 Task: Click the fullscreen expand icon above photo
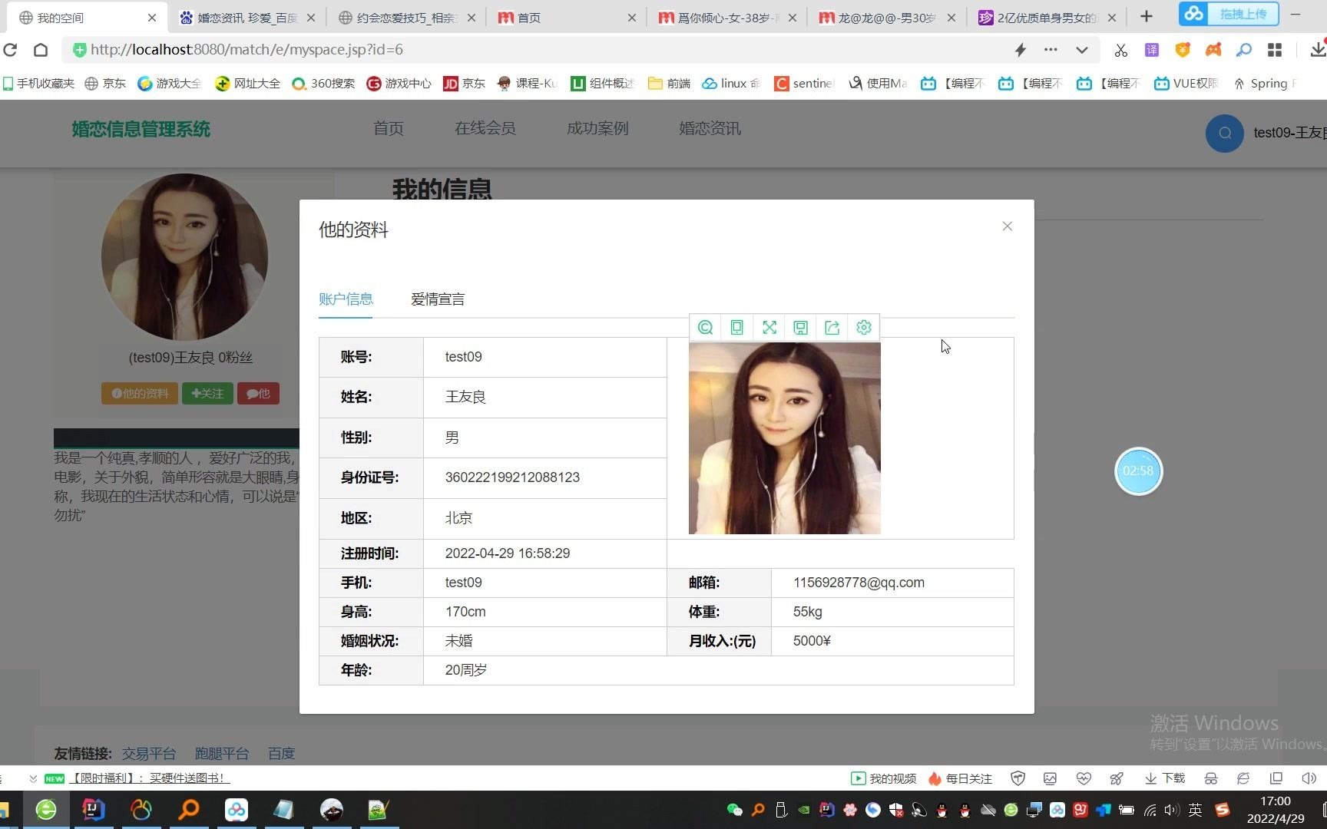click(x=769, y=328)
